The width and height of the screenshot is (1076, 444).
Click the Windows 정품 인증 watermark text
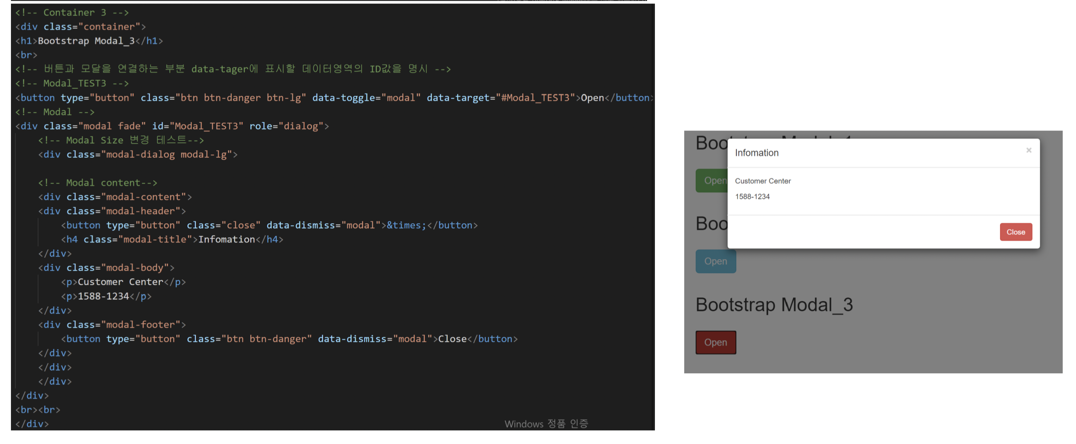[x=545, y=424]
